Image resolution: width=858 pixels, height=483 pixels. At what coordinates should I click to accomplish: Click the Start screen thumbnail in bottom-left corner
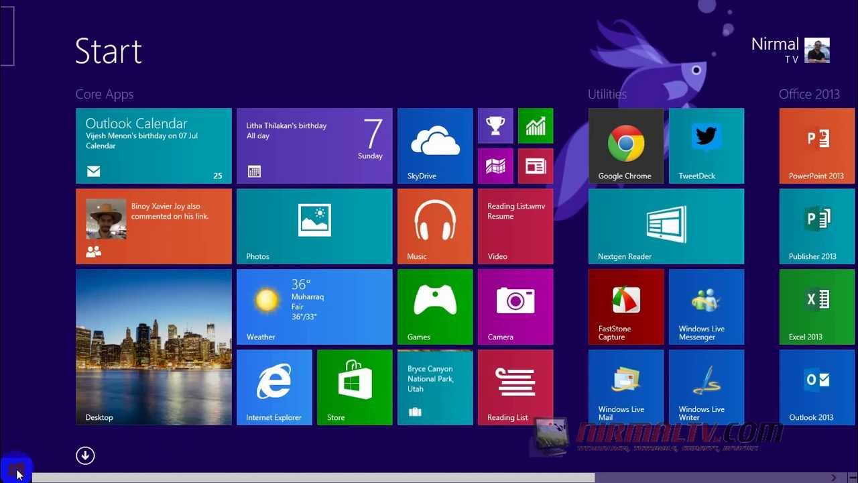pyautogui.click(x=16, y=469)
